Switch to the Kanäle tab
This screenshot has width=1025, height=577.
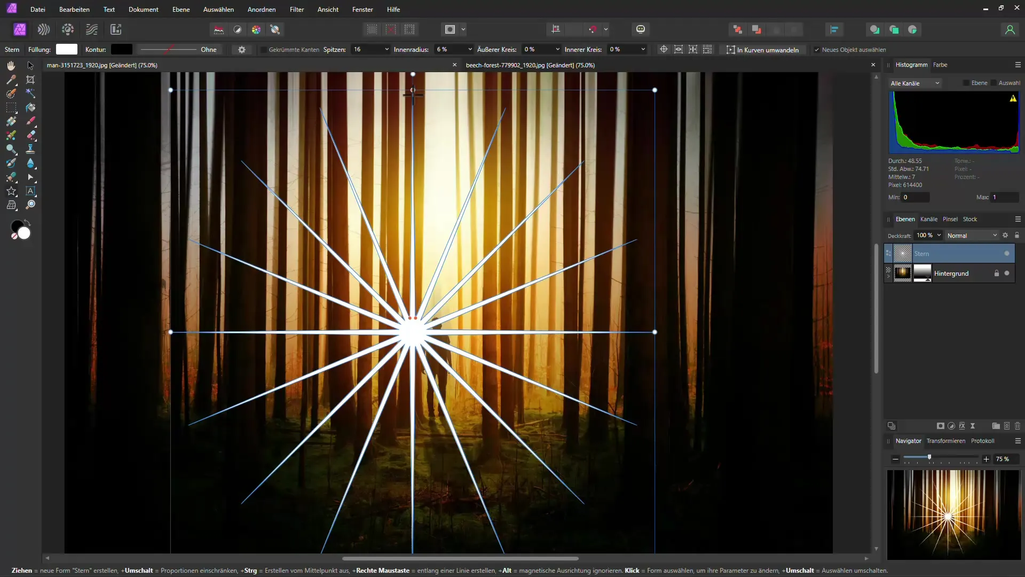[929, 219]
